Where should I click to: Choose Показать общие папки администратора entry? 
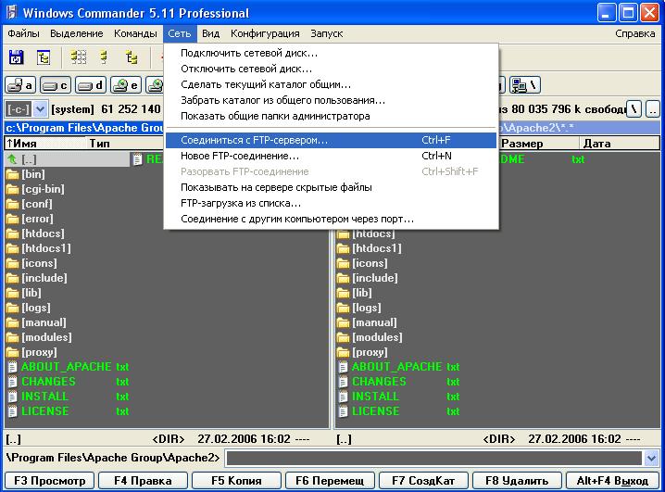coord(331,116)
